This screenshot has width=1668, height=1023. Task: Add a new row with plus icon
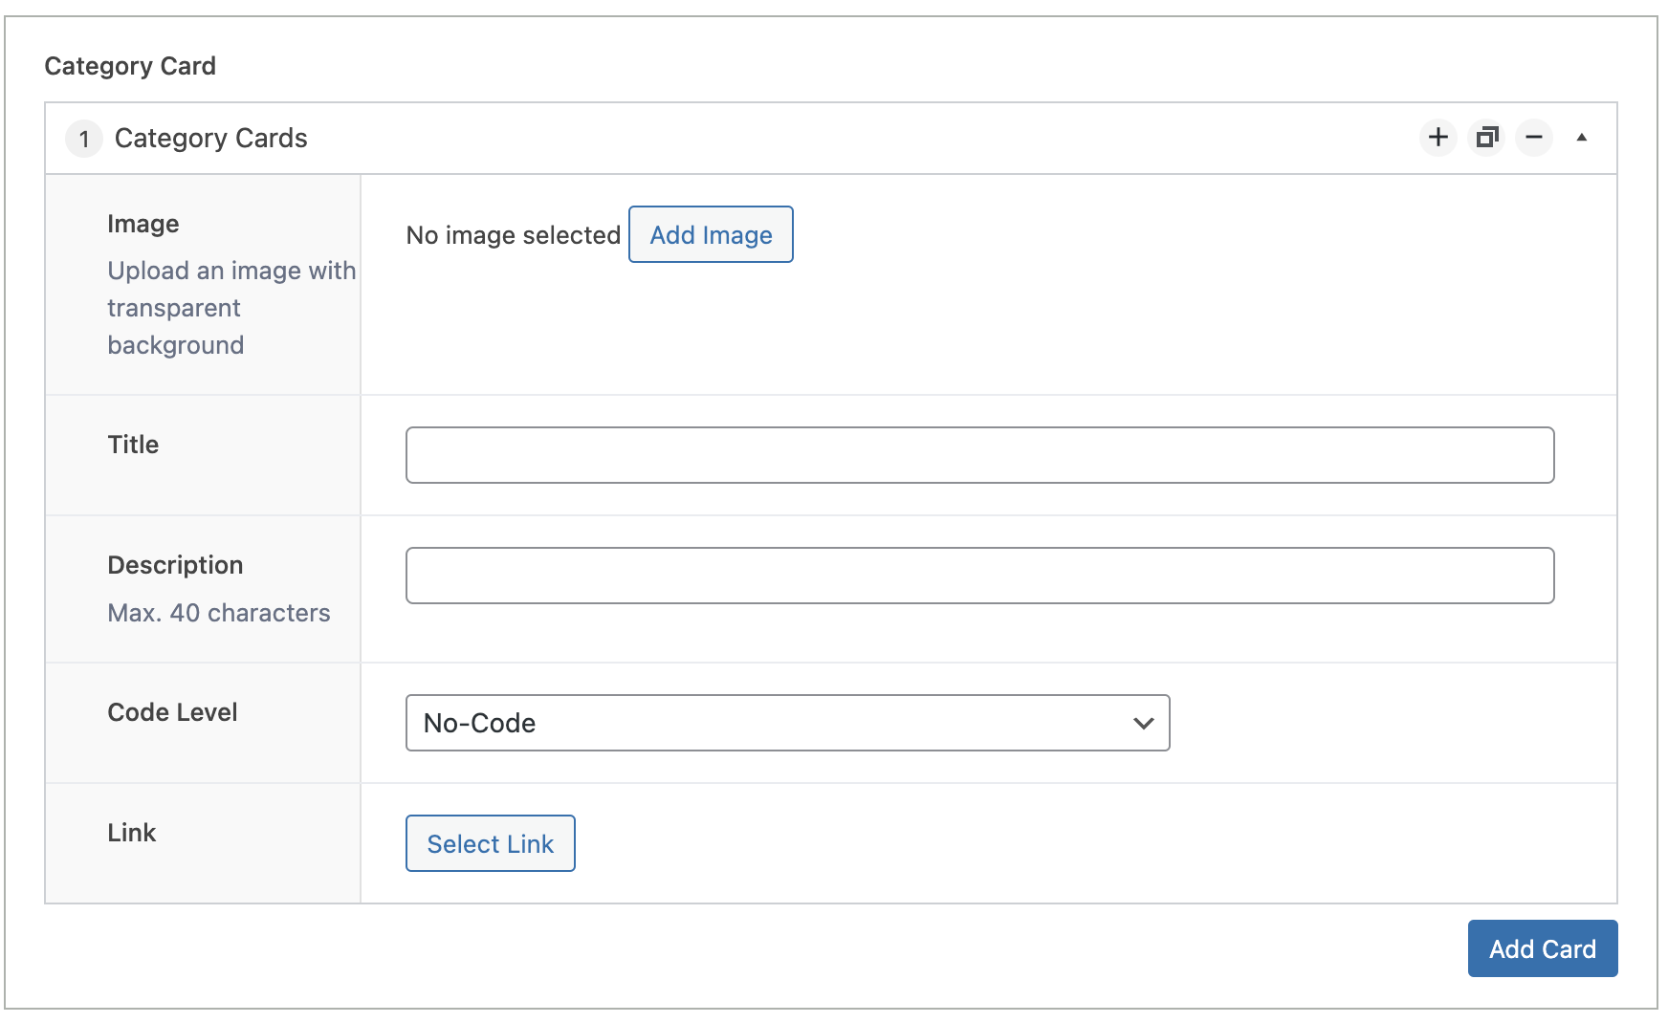[1438, 138]
